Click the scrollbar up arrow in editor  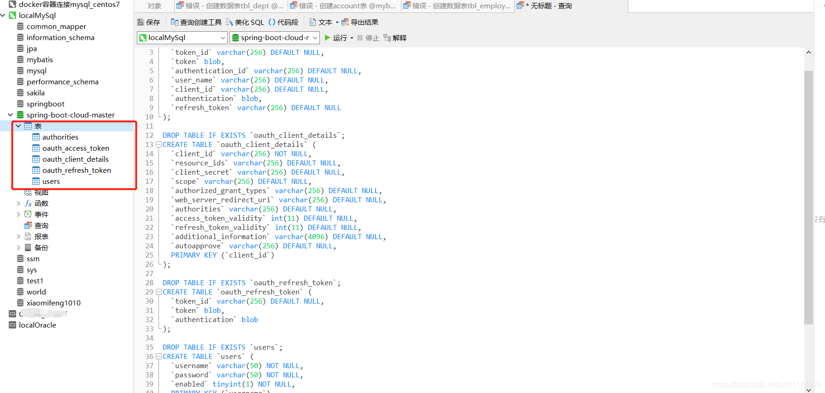click(808, 53)
